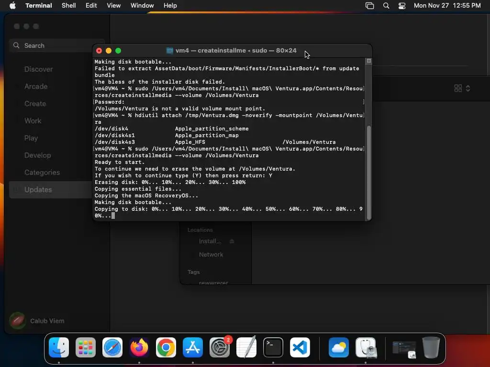Screen dimensions: 490x367
Task: Open Launchpad from the Dock
Action: (x=86, y=347)
